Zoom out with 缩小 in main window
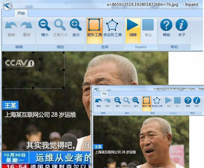Viewport: 204px width, 168px height. (45, 28)
